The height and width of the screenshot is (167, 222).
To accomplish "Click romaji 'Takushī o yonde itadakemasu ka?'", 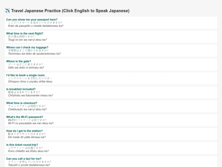I will (29, 165).
